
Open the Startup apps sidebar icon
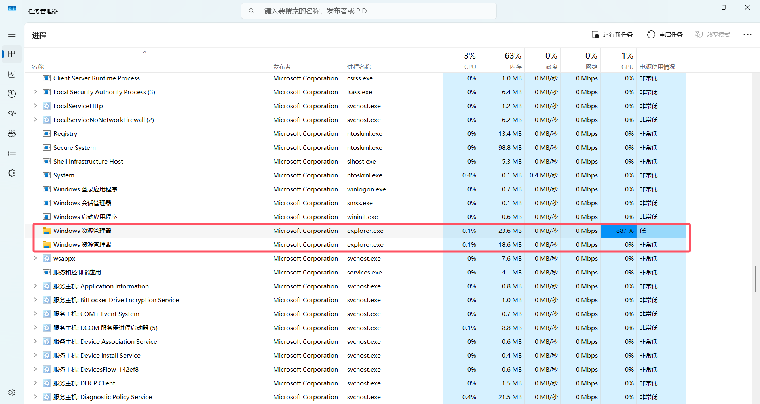pos(12,114)
